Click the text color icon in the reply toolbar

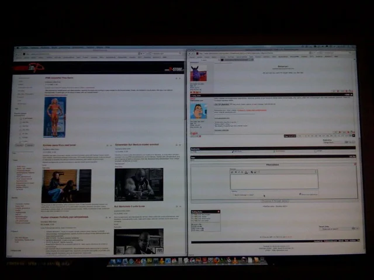[246, 172]
